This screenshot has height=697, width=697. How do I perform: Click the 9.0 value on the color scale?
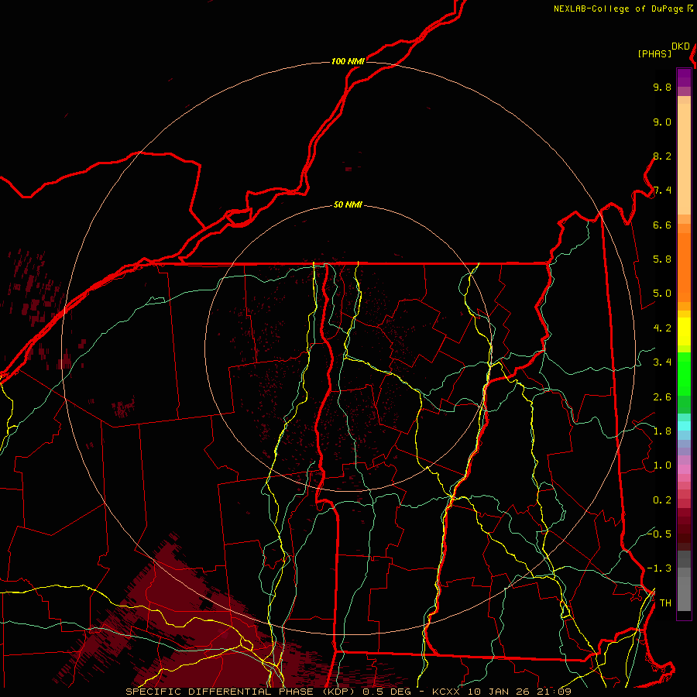click(x=662, y=122)
